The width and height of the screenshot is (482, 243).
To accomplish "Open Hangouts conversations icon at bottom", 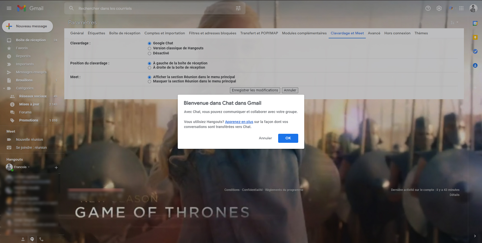I will pos(32,239).
